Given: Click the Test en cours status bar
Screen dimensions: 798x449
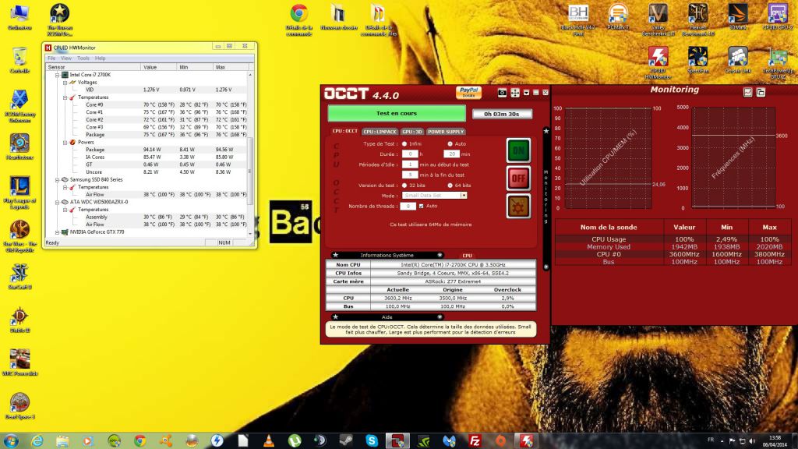Looking at the screenshot, I should 397,114.
